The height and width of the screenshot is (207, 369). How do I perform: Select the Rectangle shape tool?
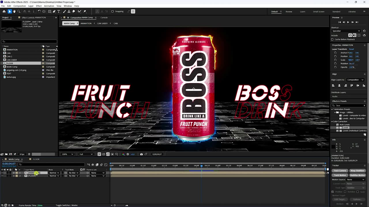coord(50,11)
